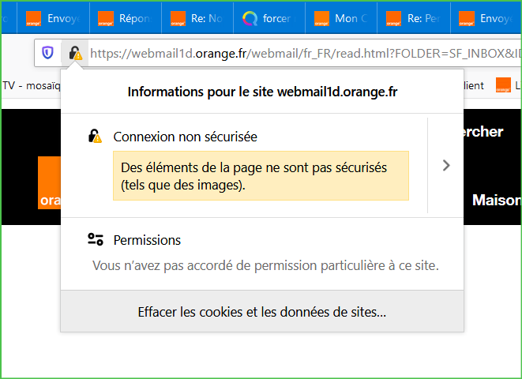Viewport: 522px width, 379px height.
Task: Click the Maison link on the page
Action: point(496,201)
